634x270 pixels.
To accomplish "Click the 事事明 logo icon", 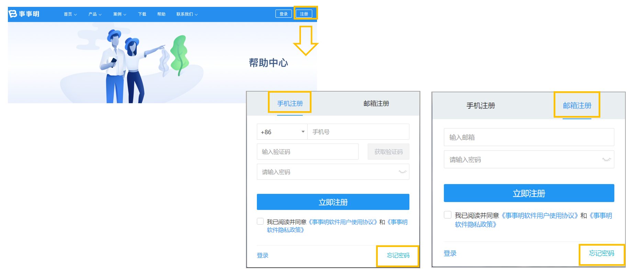I will click(x=13, y=14).
